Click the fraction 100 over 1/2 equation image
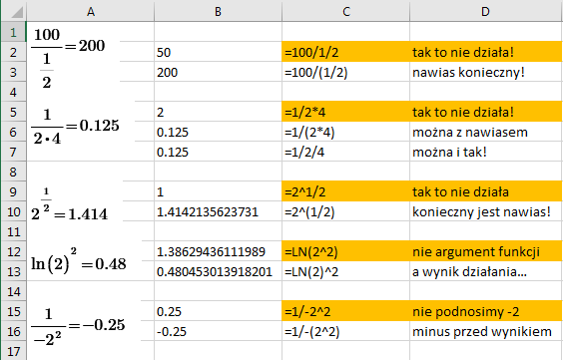563x360 pixels. point(68,59)
